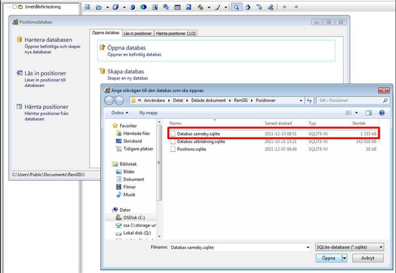
Task: Click the Avbryt button
Action: pyautogui.click(x=368, y=258)
